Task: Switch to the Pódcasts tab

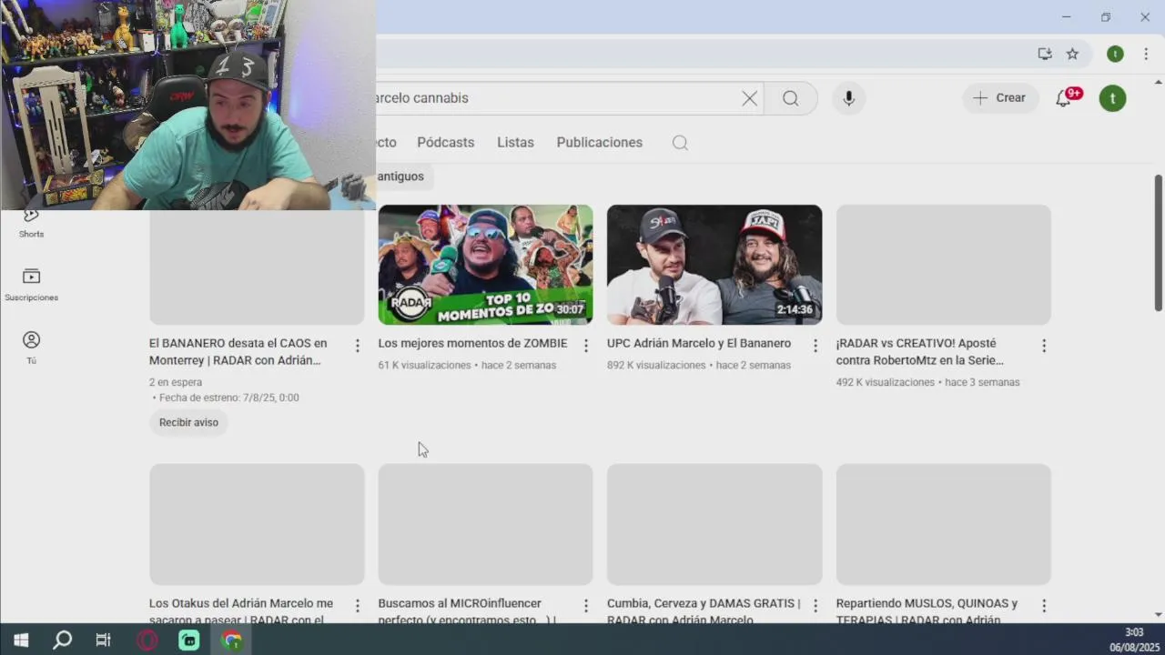Action: pyautogui.click(x=445, y=143)
